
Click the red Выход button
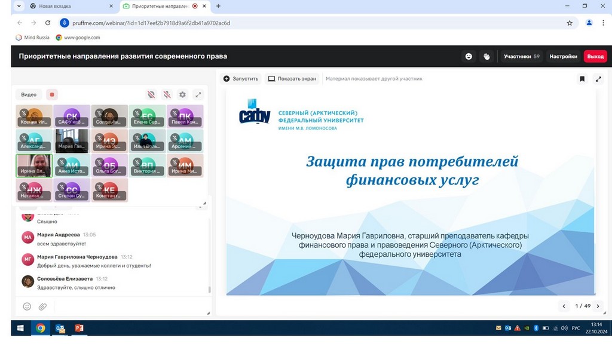(x=595, y=56)
